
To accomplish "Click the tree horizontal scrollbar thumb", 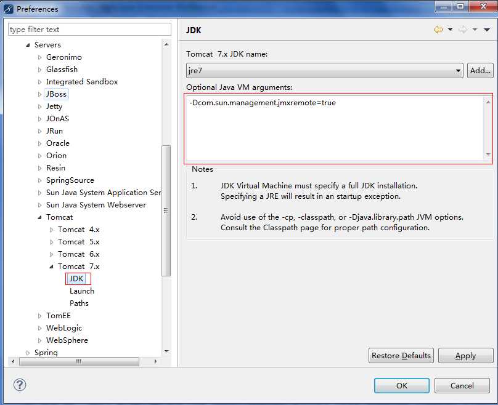I will pos(79,361).
